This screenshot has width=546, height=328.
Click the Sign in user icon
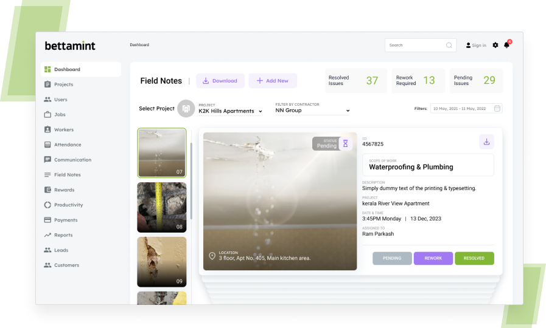(468, 45)
